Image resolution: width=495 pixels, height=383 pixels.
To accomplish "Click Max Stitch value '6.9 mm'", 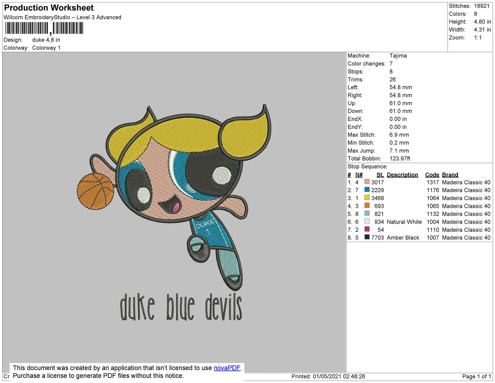I will pos(399,135).
